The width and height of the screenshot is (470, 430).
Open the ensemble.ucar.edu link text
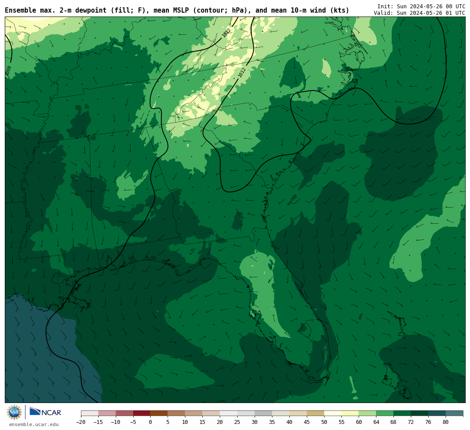[34, 424]
